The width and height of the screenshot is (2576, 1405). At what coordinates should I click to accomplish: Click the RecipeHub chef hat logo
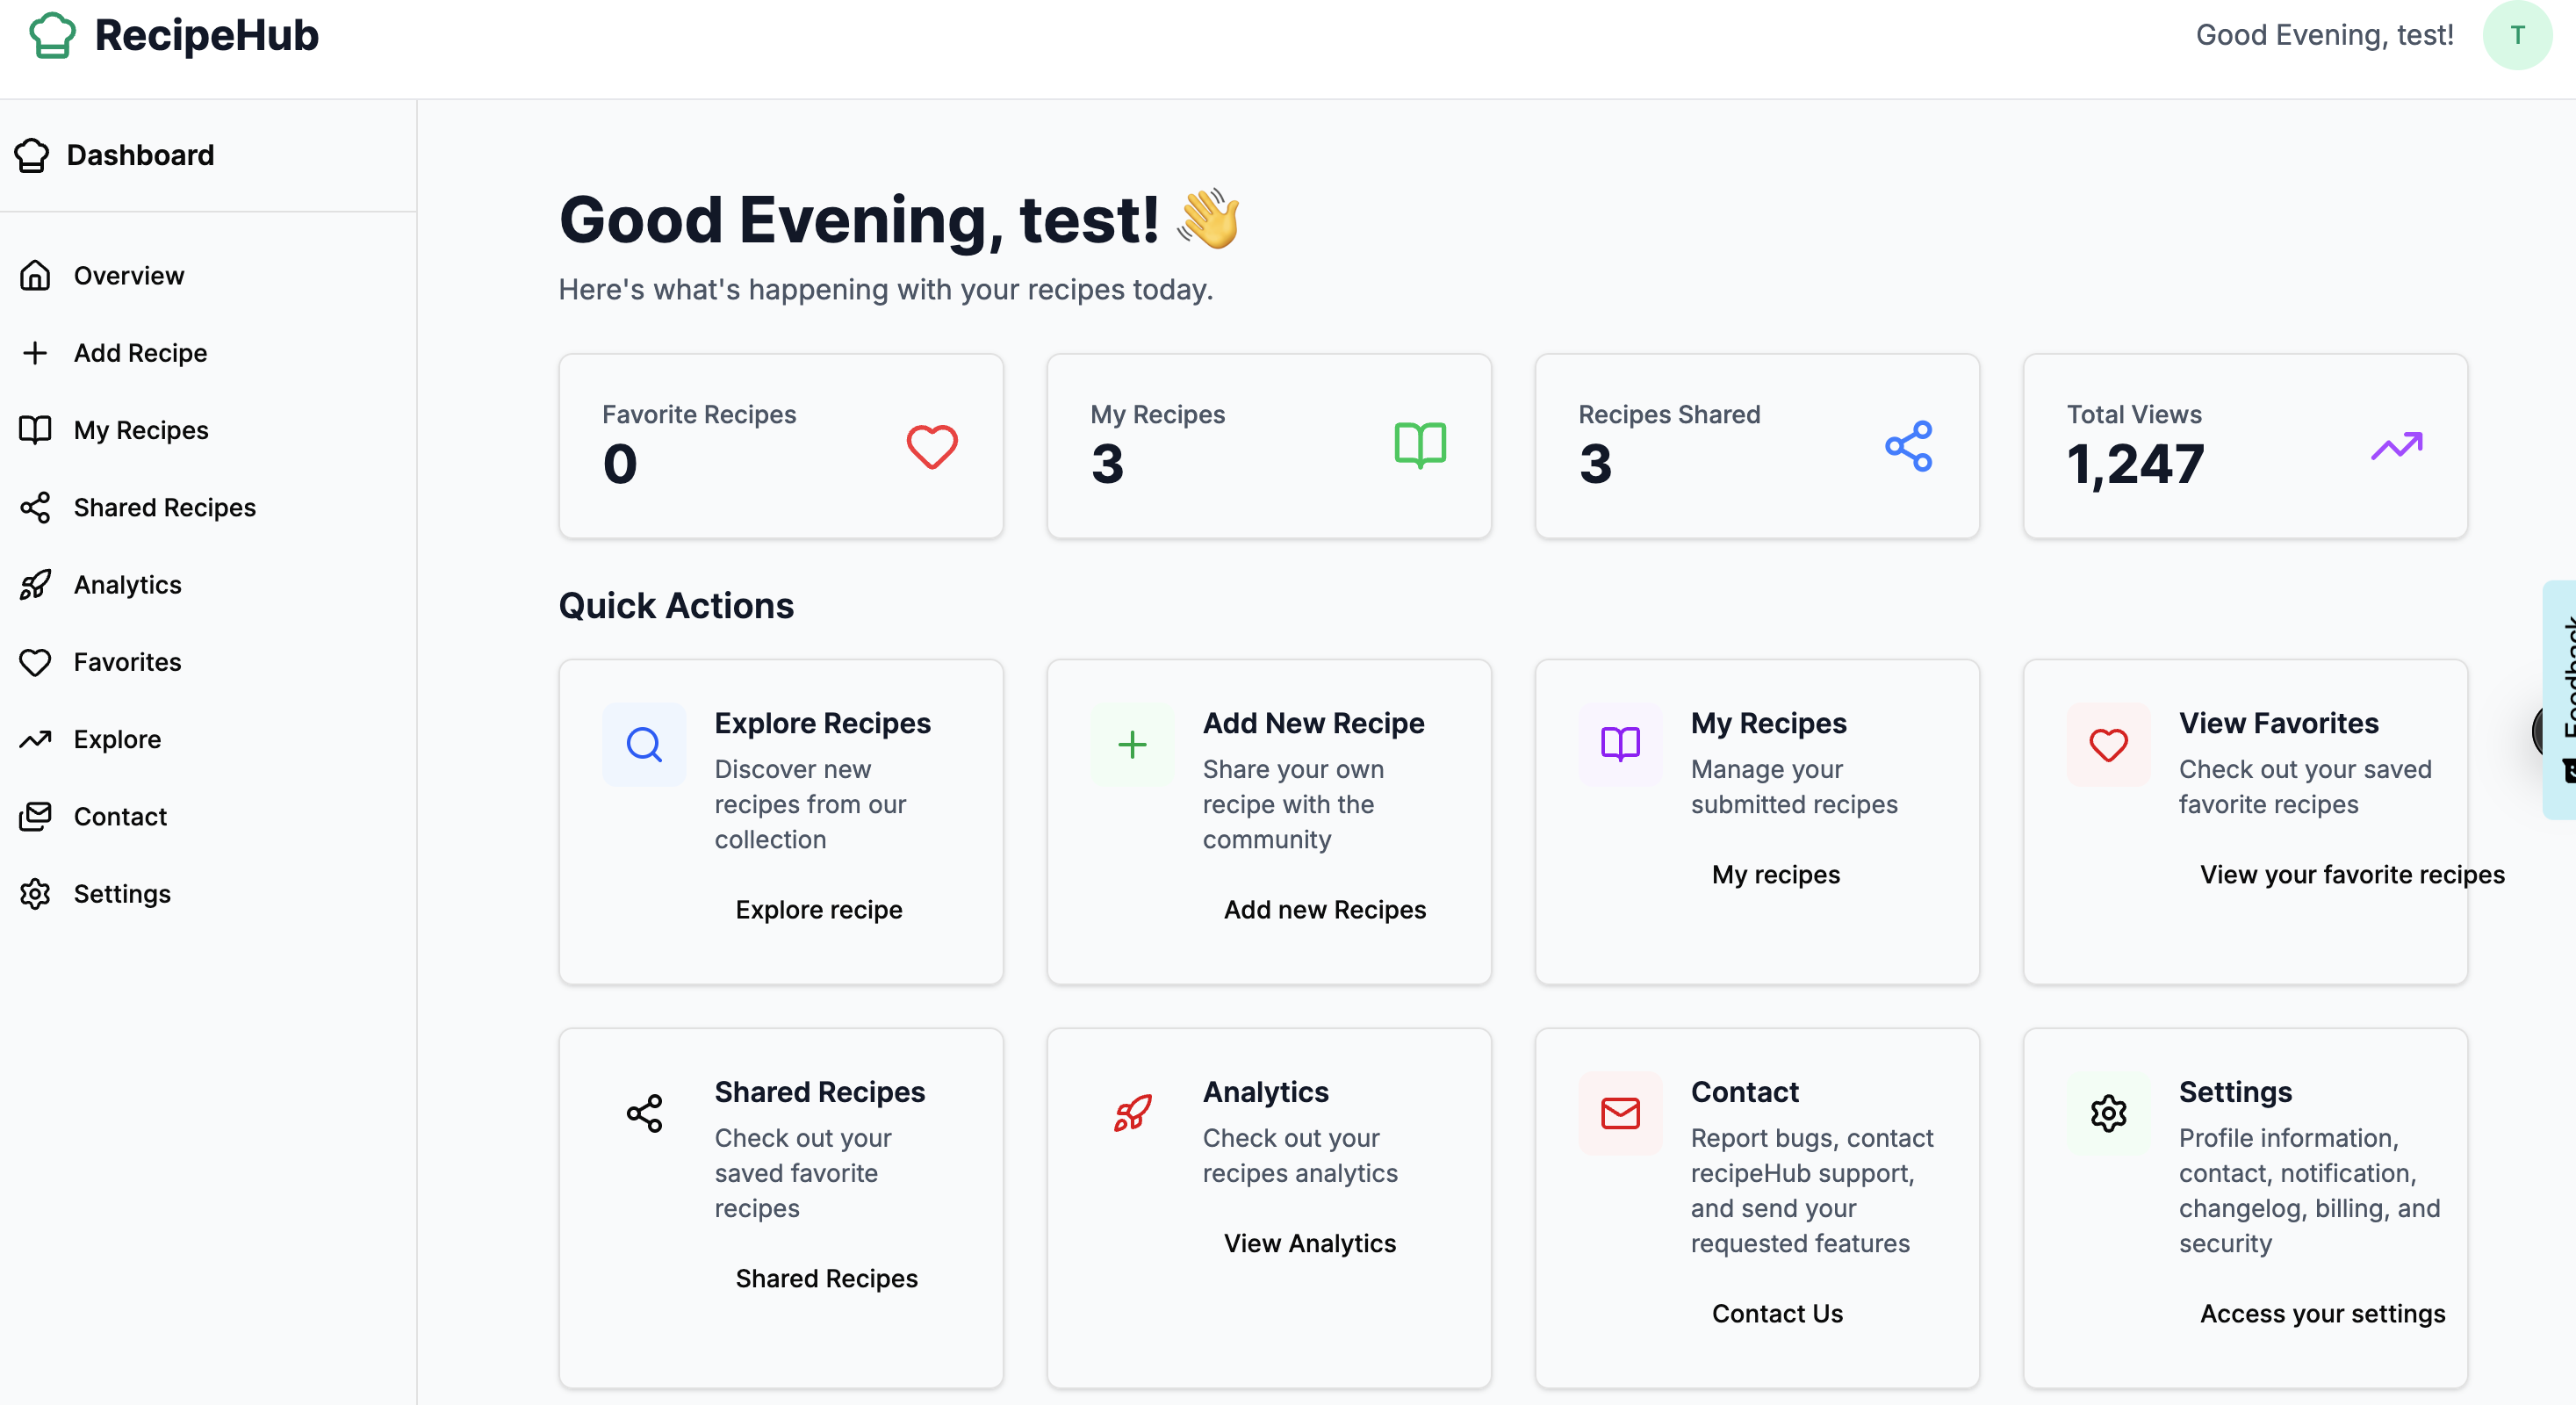[x=52, y=36]
